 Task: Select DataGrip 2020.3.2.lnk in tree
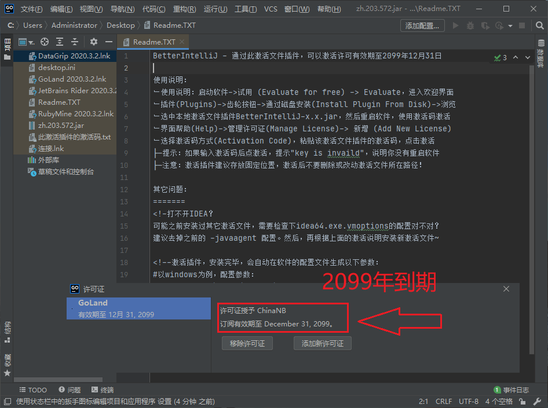pyautogui.click(x=65, y=56)
